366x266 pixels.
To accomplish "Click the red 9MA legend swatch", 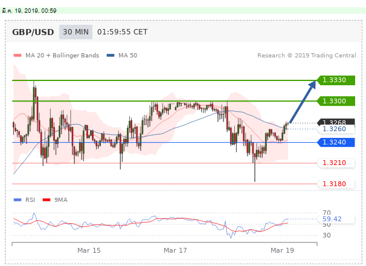I will (x=47, y=200).
